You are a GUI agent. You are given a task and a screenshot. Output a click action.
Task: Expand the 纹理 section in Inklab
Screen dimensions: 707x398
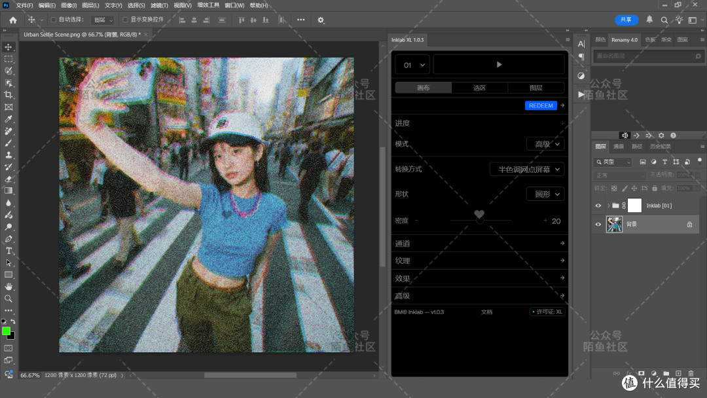coord(479,261)
